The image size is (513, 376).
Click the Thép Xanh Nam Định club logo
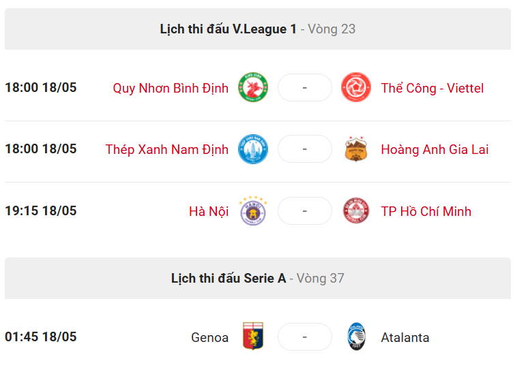(x=253, y=149)
